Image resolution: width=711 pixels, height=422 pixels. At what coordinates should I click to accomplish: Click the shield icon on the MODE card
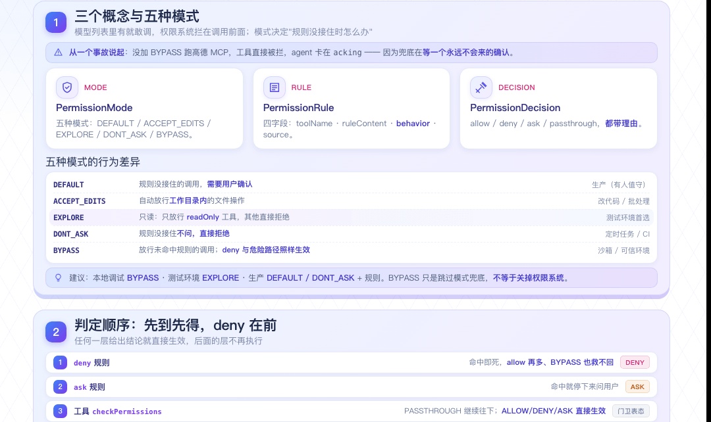pyautogui.click(x=67, y=87)
